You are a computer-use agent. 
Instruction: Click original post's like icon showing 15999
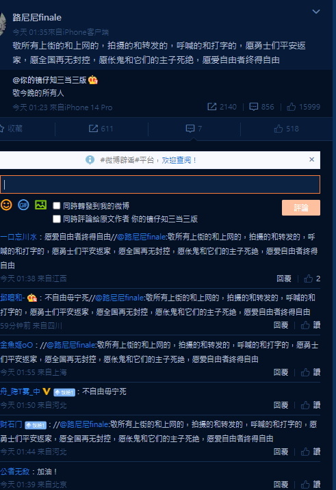coord(292,107)
